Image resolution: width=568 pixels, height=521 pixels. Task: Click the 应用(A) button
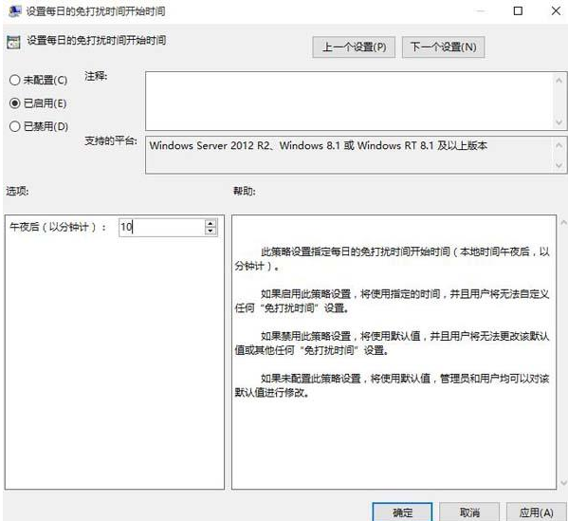[x=536, y=512]
